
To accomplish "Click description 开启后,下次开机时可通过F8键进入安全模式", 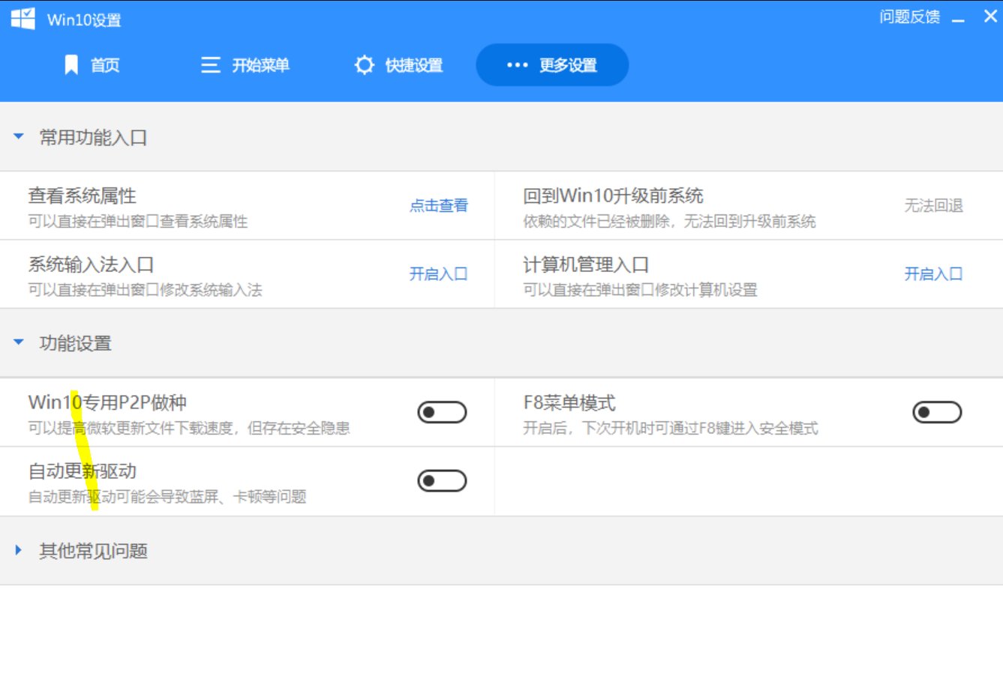I will [x=671, y=429].
